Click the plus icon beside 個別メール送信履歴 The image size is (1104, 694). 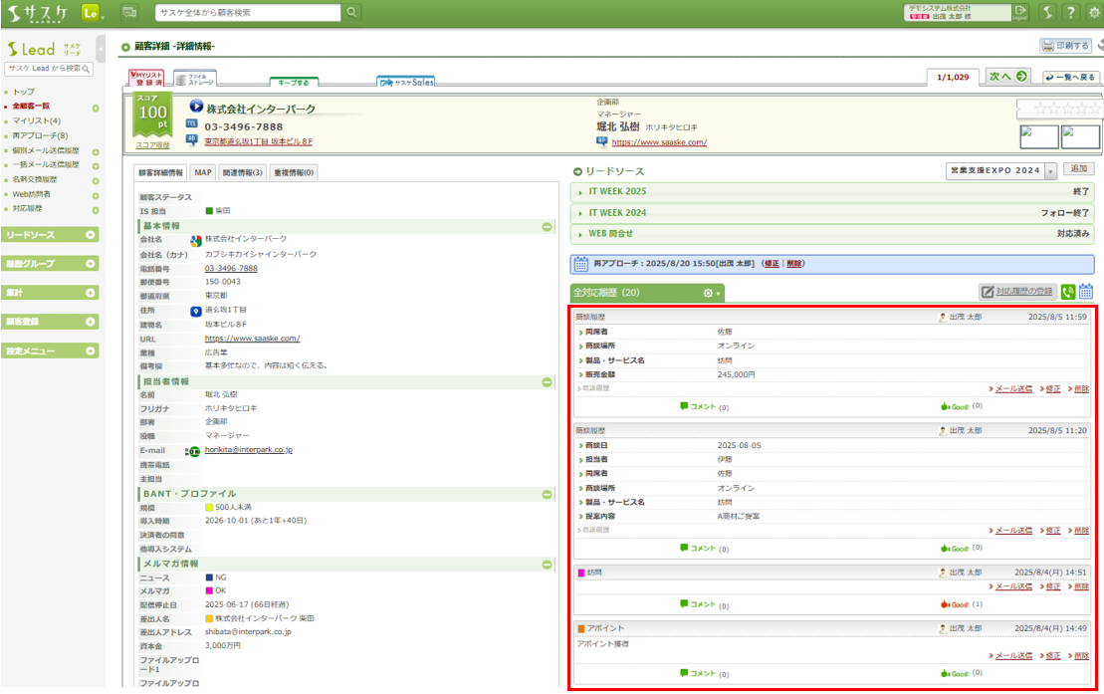click(95, 152)
